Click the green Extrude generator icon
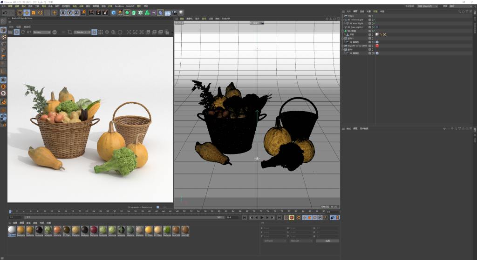This screenshot has width=477, height=260. [134, 13]
